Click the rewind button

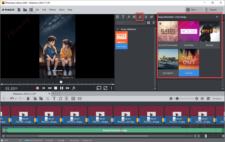tap(49, 88)
